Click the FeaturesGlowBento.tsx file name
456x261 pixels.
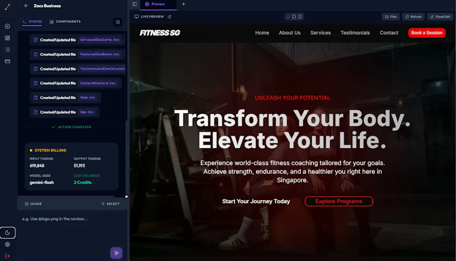[100, 54]
